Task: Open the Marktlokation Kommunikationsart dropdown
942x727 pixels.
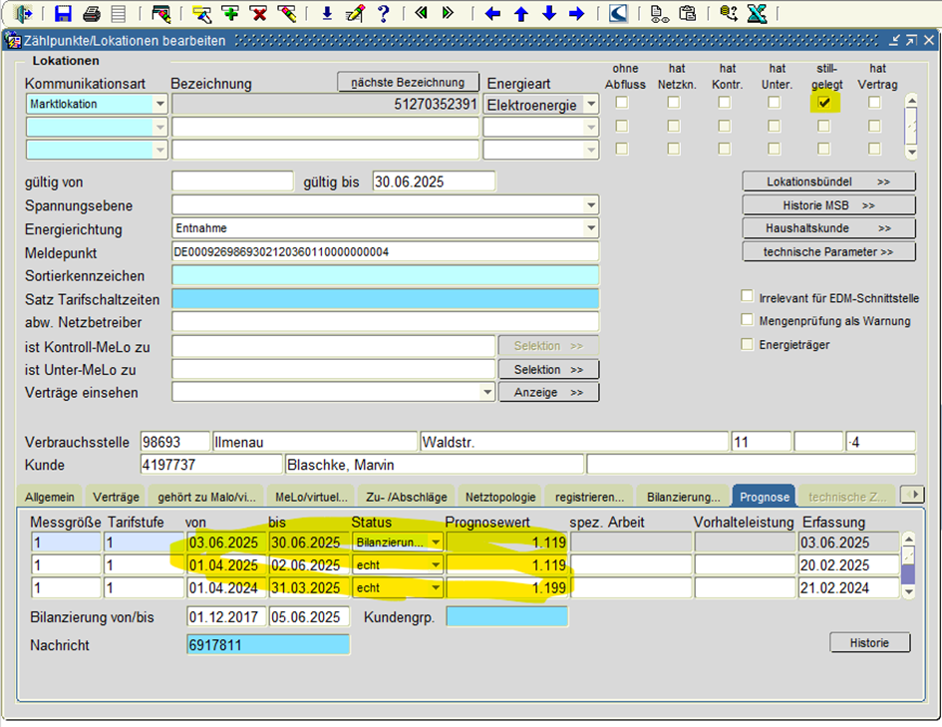Action: [x=159, y=104]
